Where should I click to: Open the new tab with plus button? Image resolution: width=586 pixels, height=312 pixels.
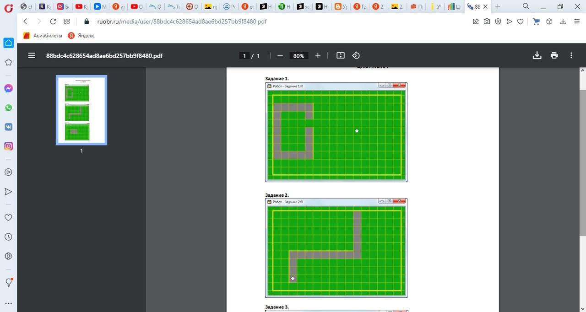point(498,6)
